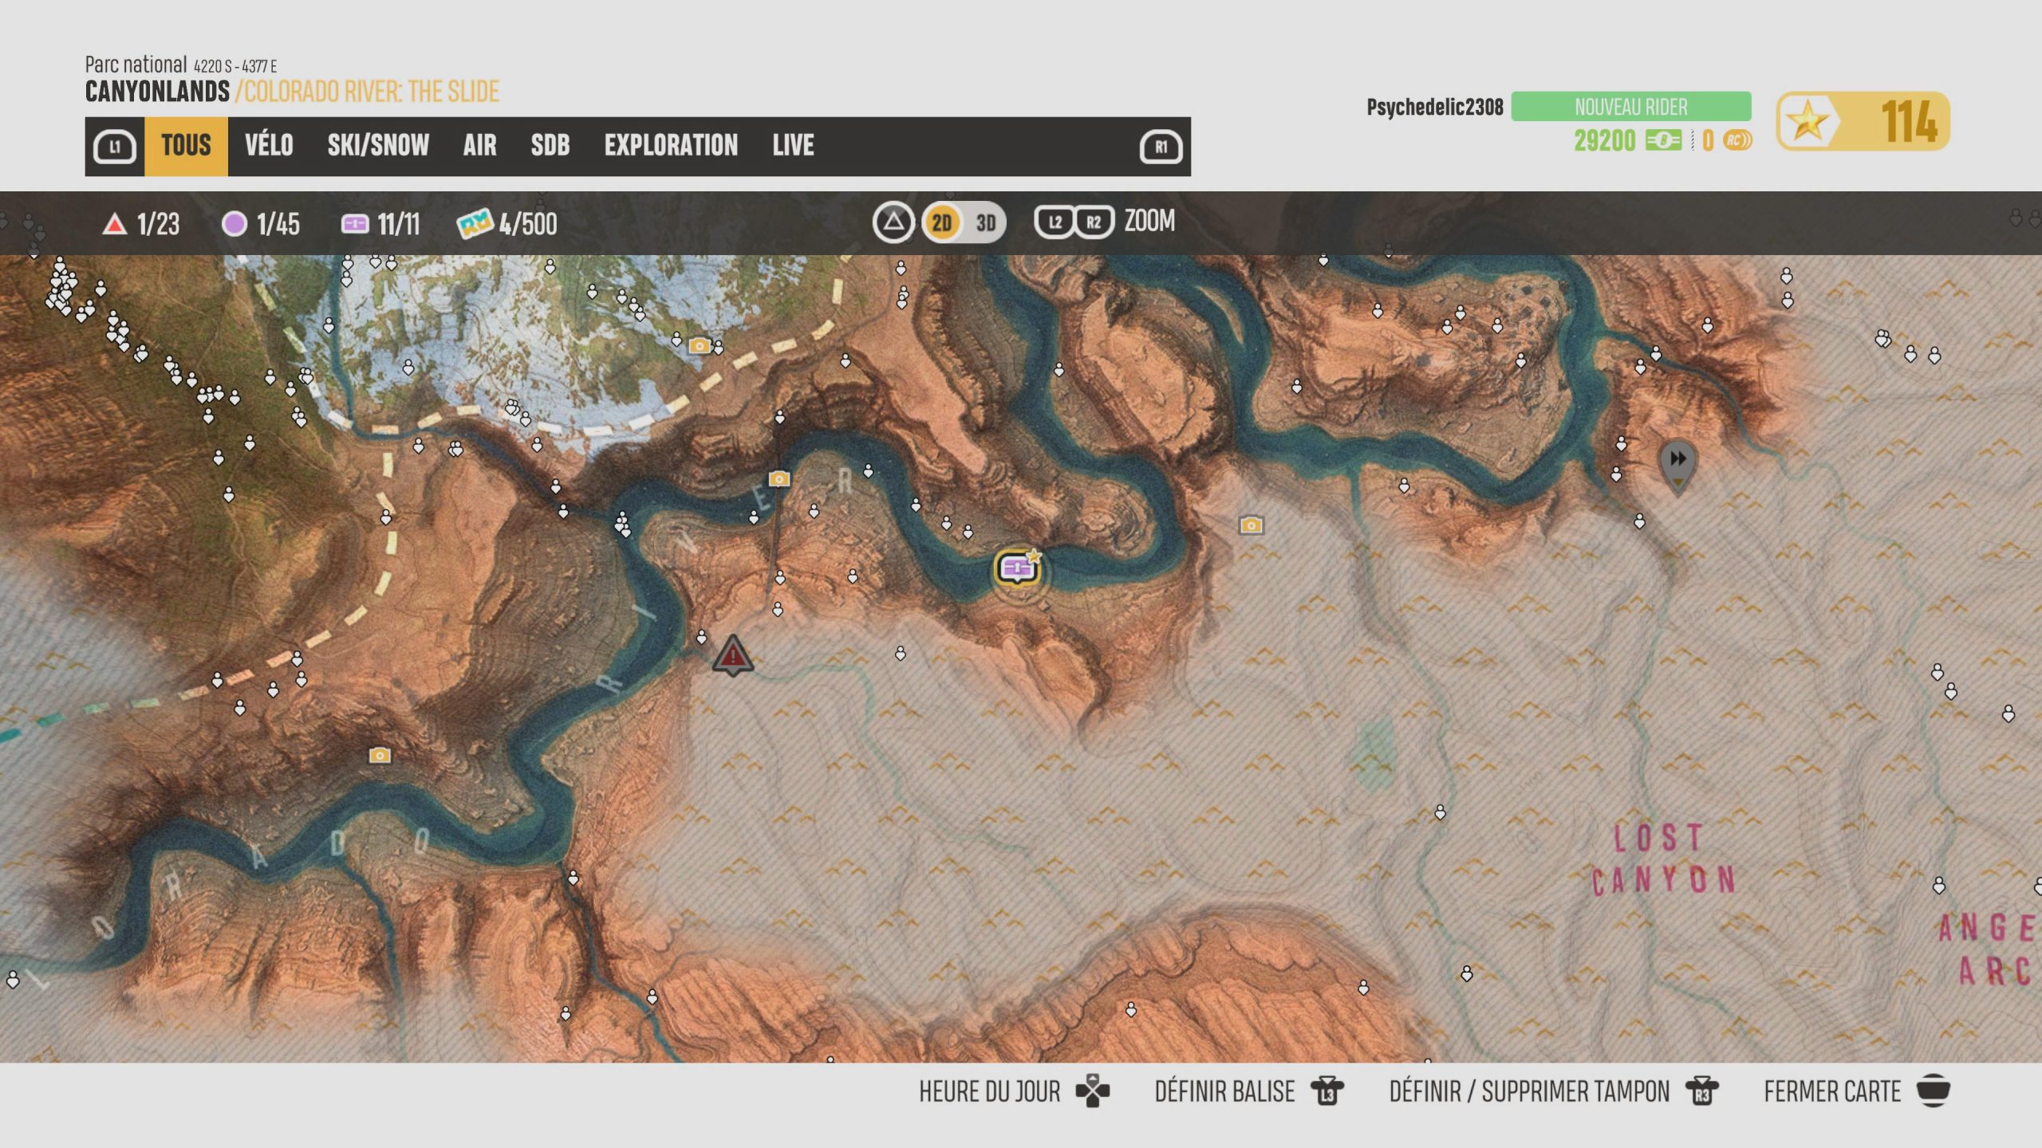Select the EXPLORATION tab
2042x1148 pixels.
[x=671, y=146]
